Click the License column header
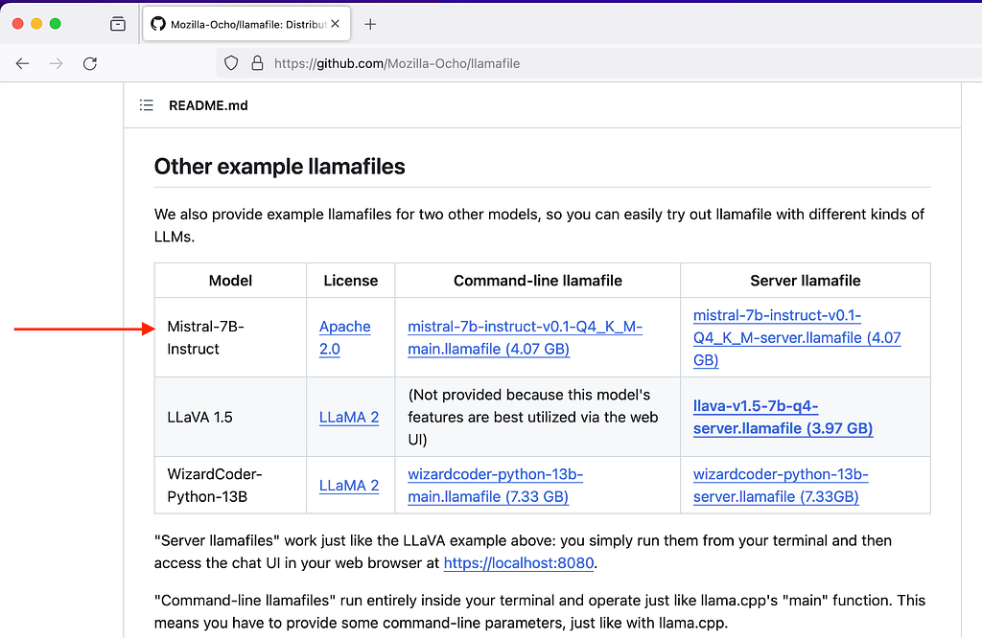The width and height of the screenshot is (982, 638). click(351, 281)
